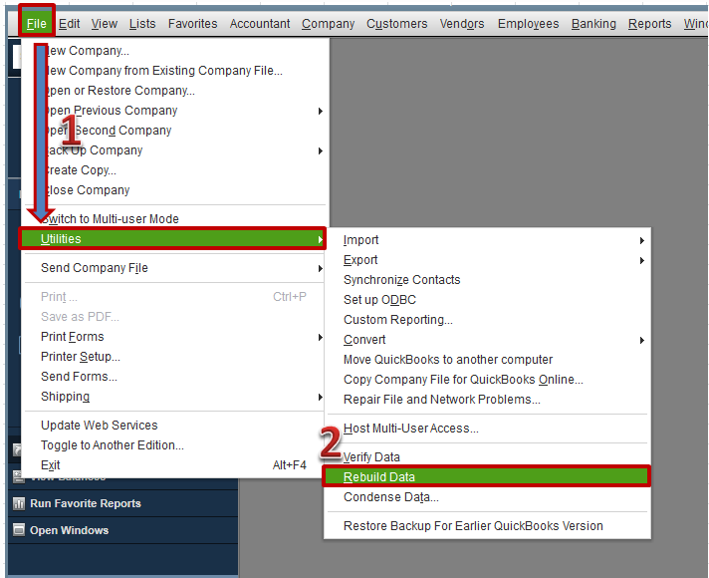The image size is (709, 578).
Task: Select Send Company File entry
Action: coord(95,268)
